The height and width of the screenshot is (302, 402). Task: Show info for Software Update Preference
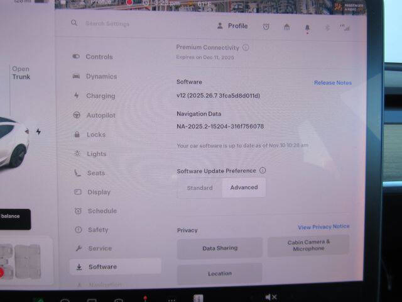[x=263, y=171]
